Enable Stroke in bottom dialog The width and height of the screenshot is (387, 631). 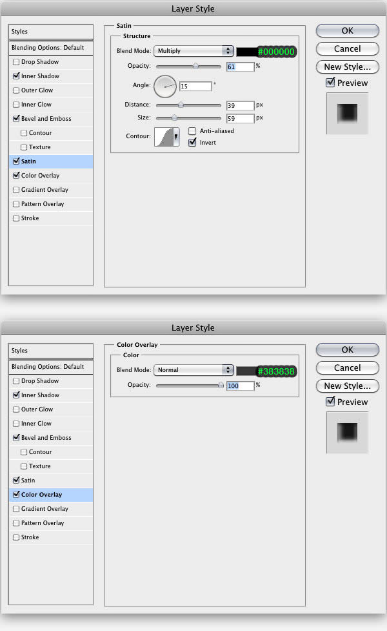point(16,537)
